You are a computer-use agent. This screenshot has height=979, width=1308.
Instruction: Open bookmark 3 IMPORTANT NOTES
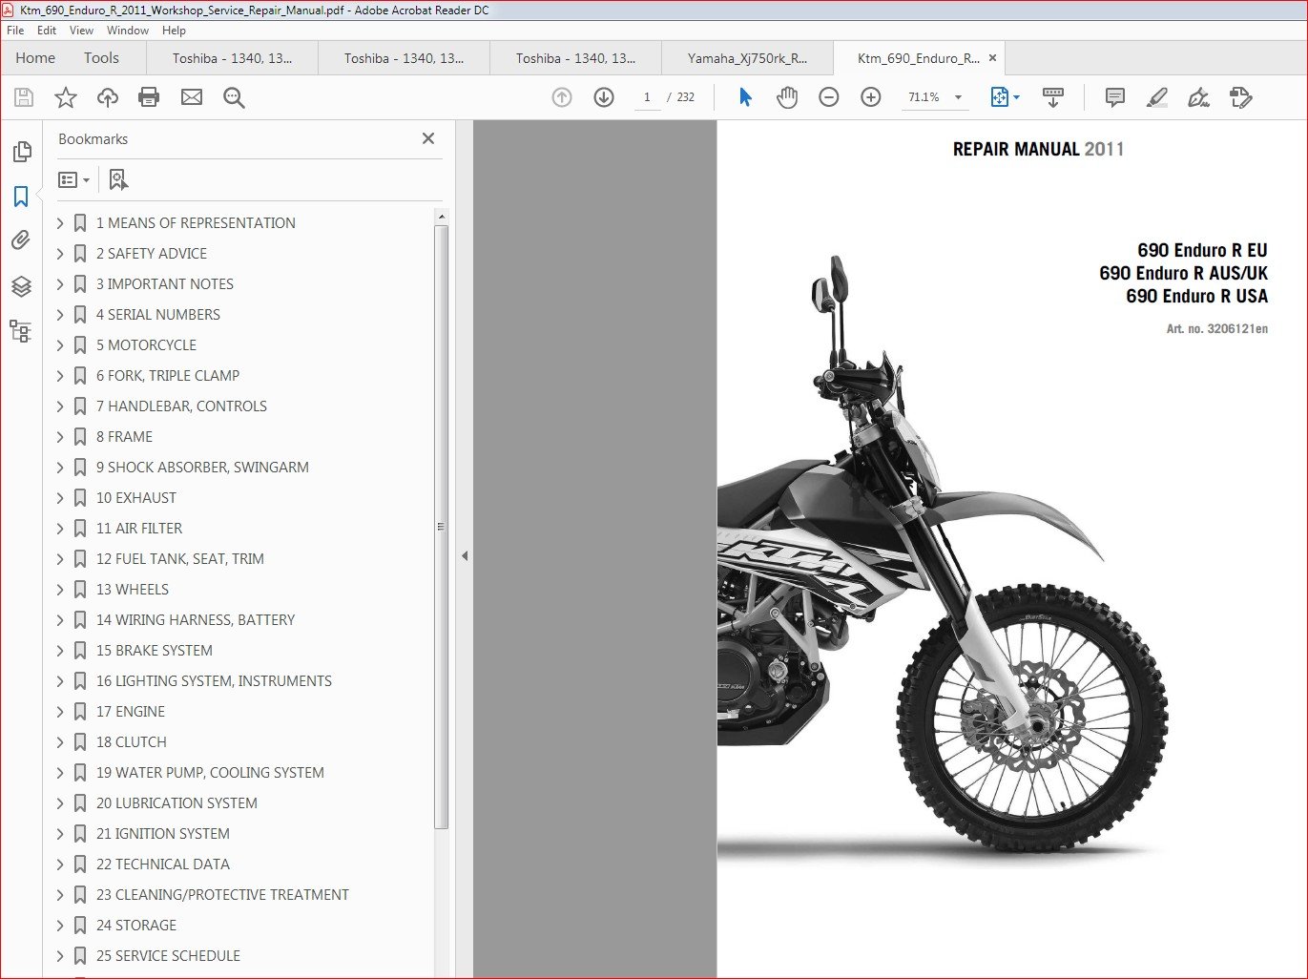pyautogui.click(x=165, y=284)
